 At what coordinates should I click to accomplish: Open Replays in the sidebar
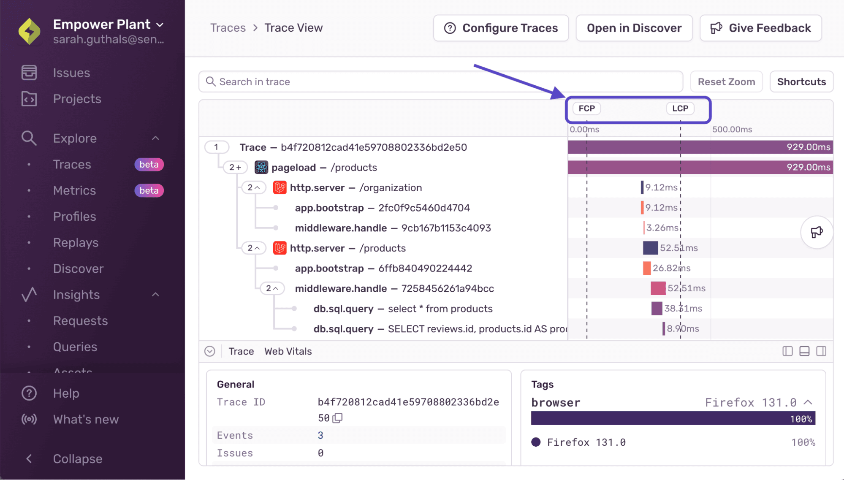click(76, 243)
